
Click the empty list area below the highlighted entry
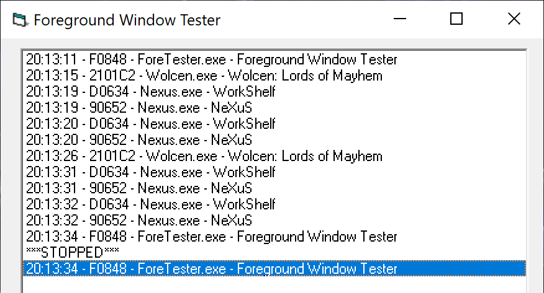[273, 285]
